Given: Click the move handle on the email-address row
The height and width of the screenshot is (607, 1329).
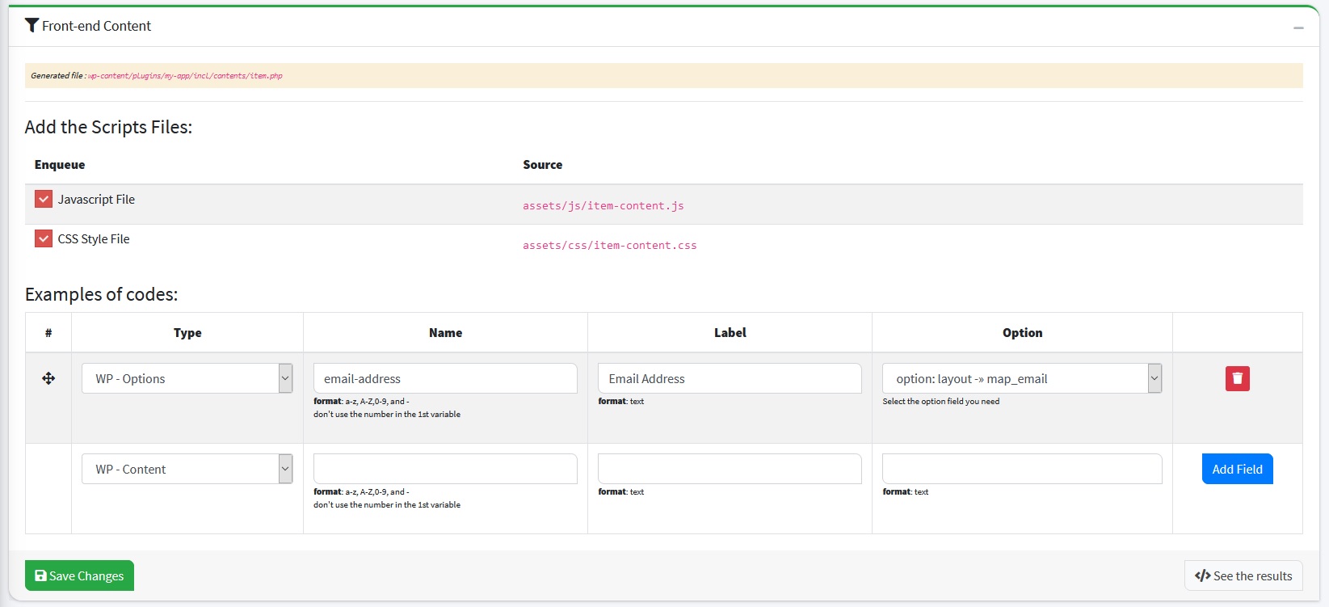Looking at the screenshot, I should coord(48,378).
